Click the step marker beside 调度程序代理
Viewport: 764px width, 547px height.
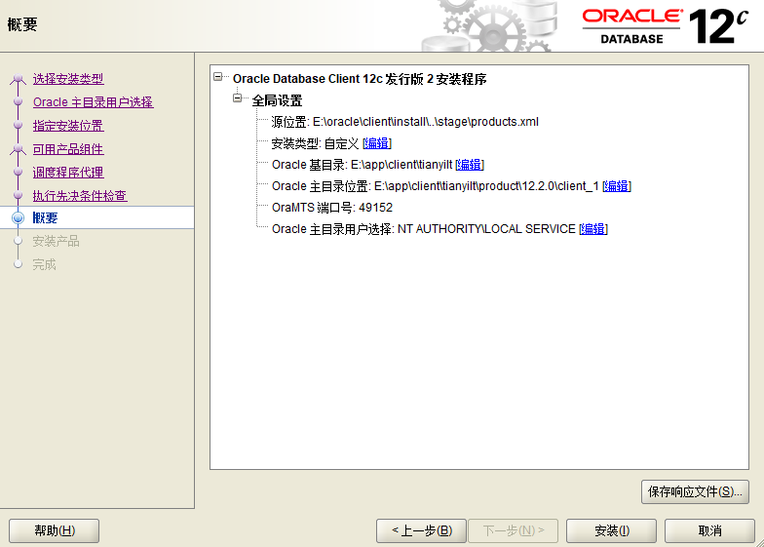(x=18, y=172)
